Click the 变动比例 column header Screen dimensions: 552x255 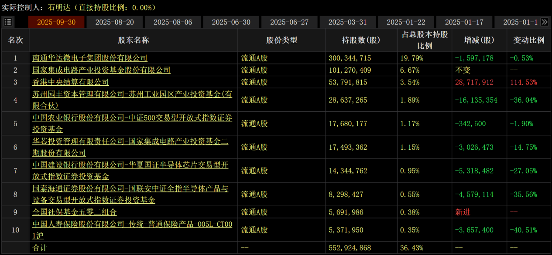click(x=529, y=40)
